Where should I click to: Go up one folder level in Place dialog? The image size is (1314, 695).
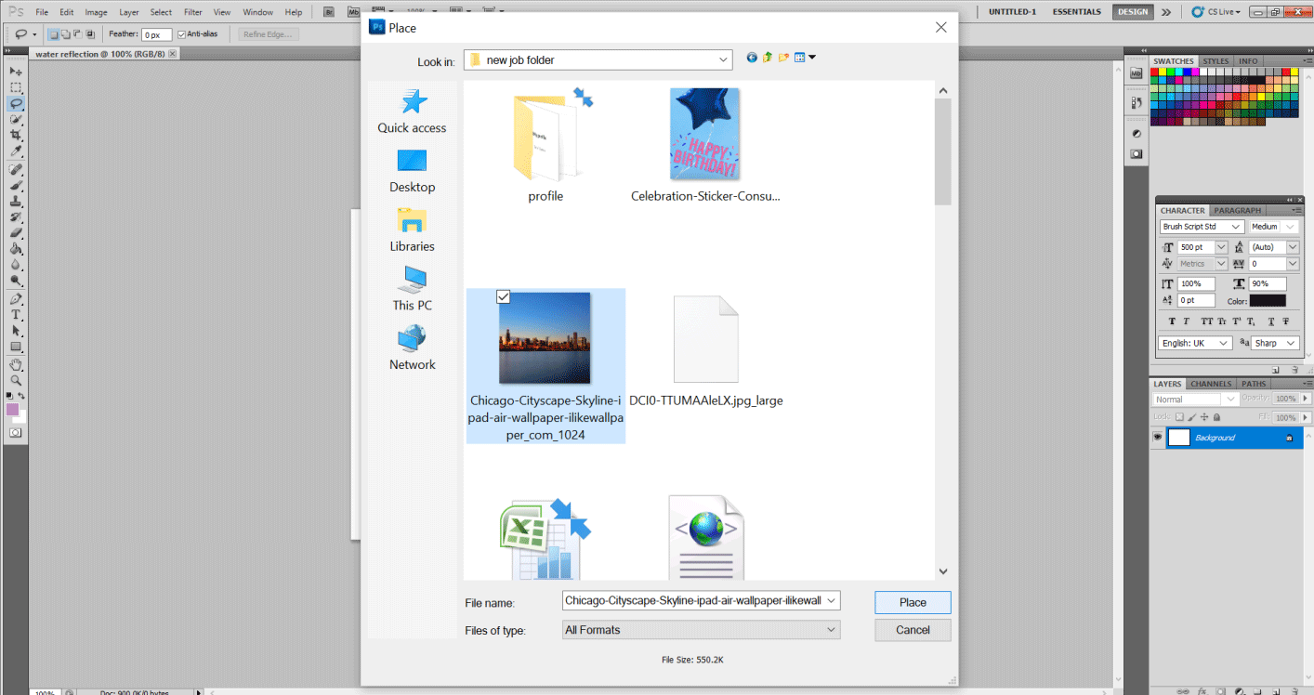click(x=768, y=58)
